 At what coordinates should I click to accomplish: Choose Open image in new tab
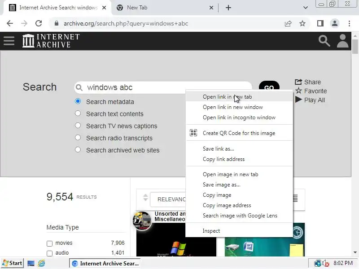[239, 174]
